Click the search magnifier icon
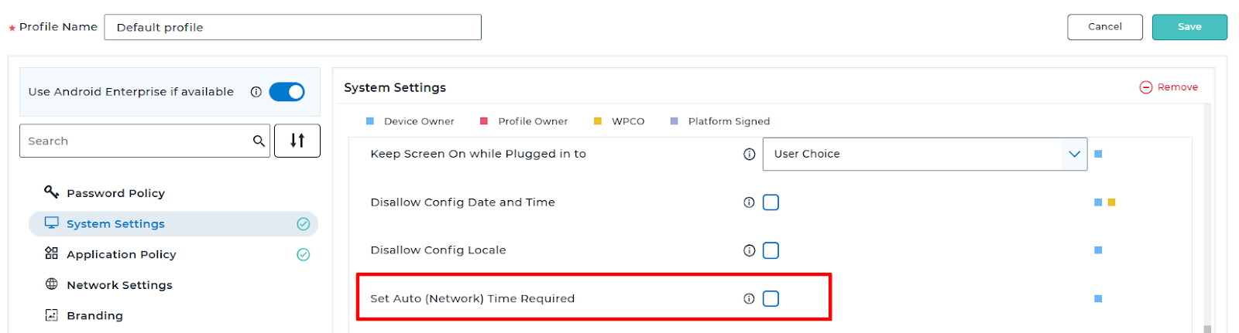The width and height of the screenshot is (1239, 333). [x=259, y=141]
